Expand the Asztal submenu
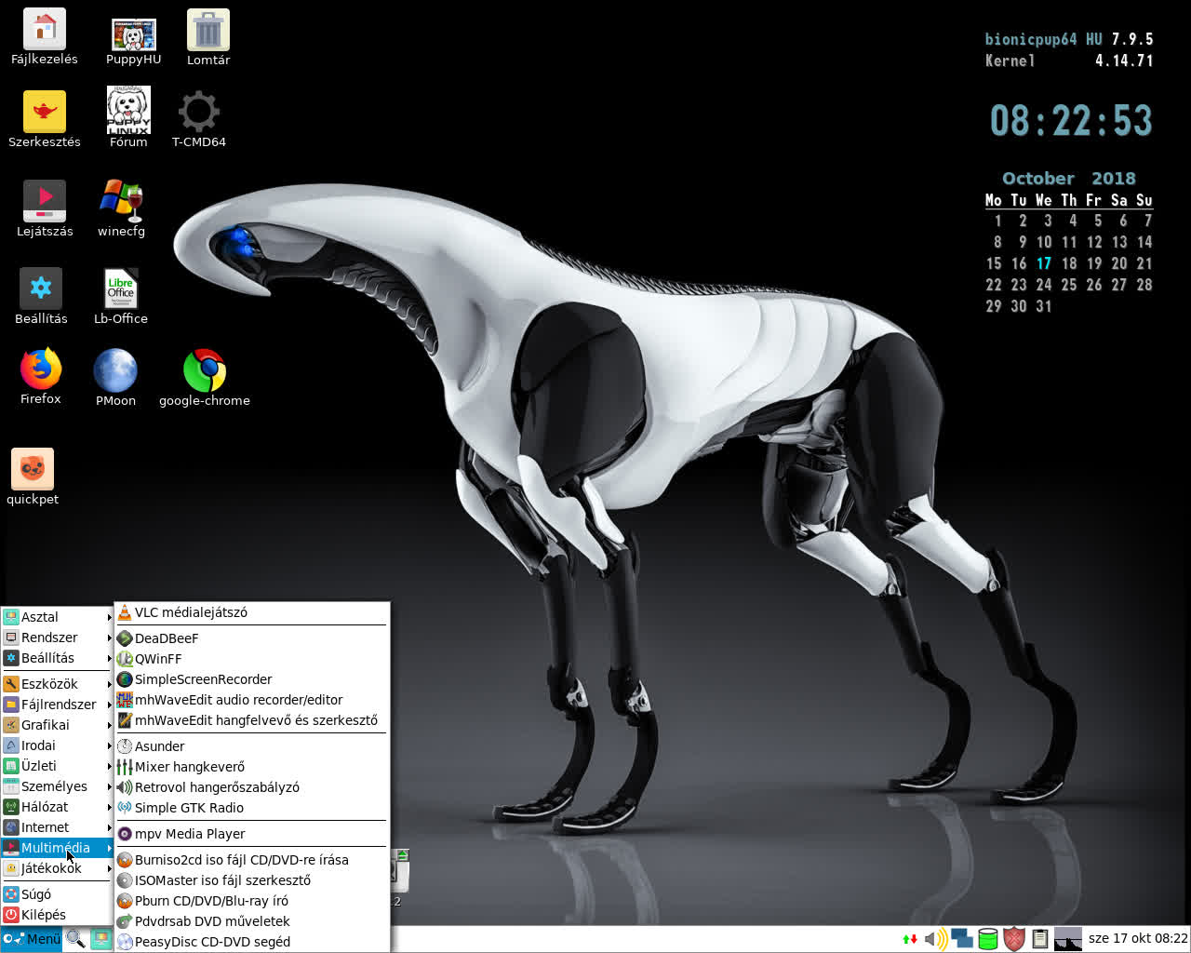 click(57, 617)
